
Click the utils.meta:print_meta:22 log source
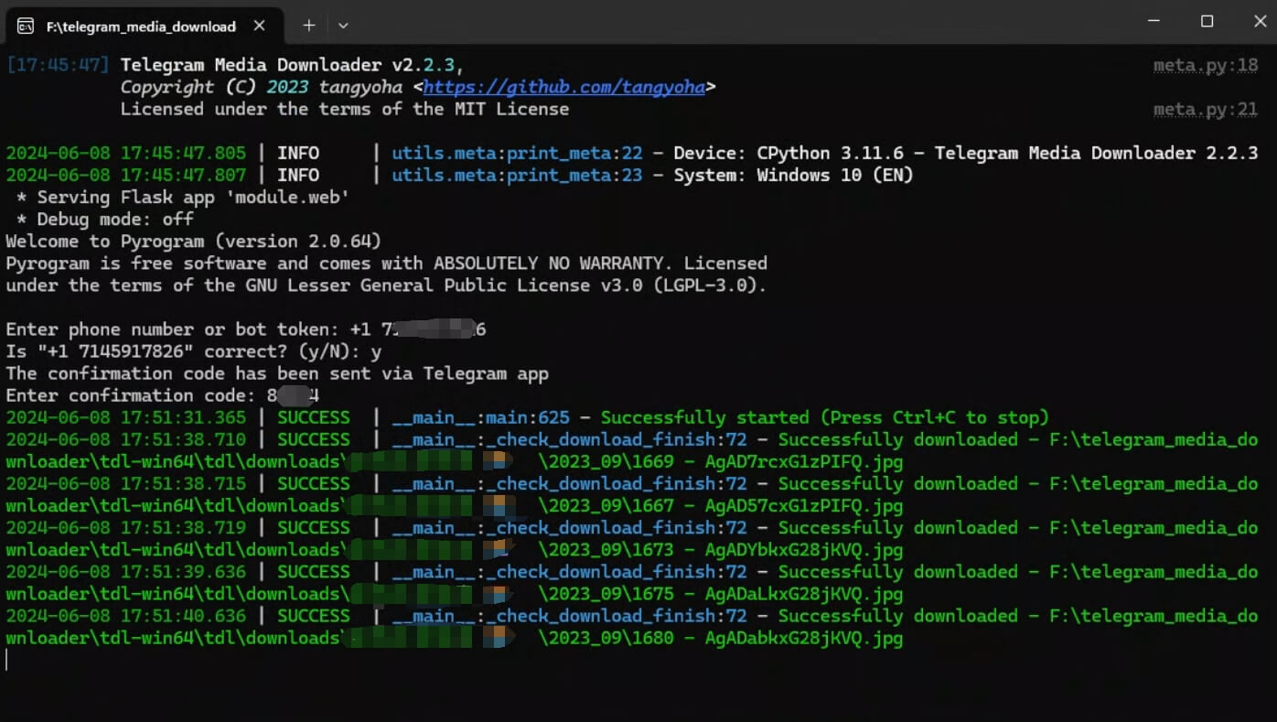[x=517, y=154]
